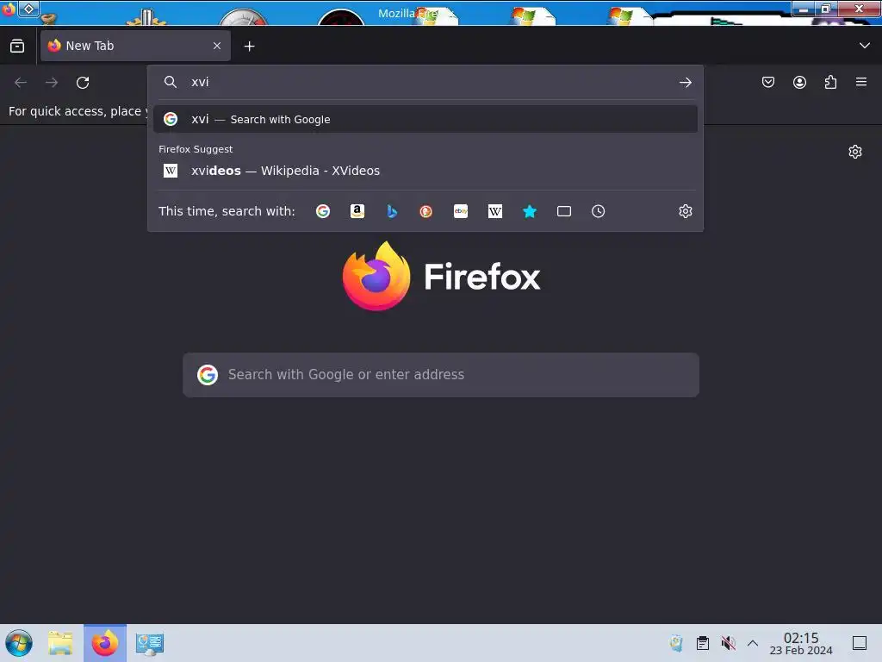Search this time with Wikipedia icon
This screenshot has width=882, height=662.
[495, 211]
